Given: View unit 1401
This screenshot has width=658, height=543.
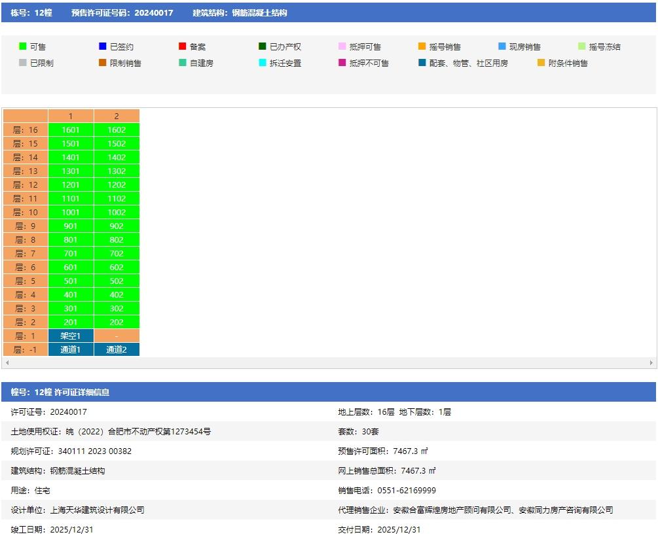Looking at the screenshot, I should point(71,157).
